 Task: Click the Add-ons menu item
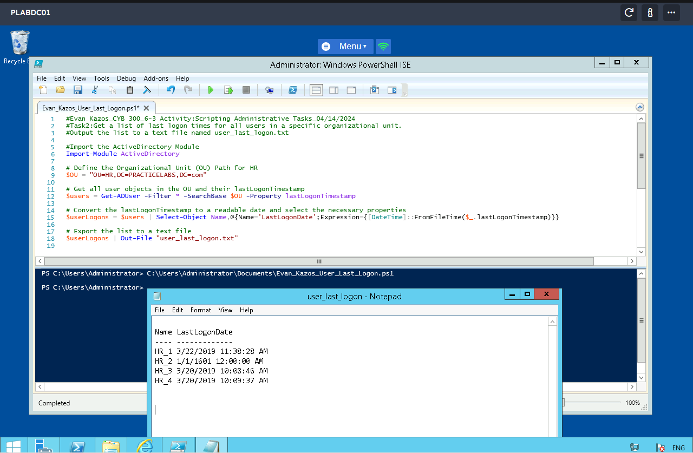156,78
